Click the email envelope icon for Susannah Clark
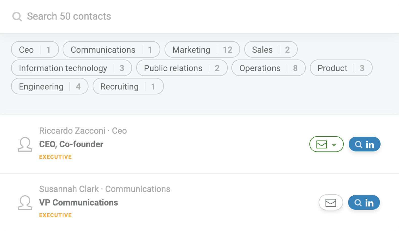 click(330, 202)
